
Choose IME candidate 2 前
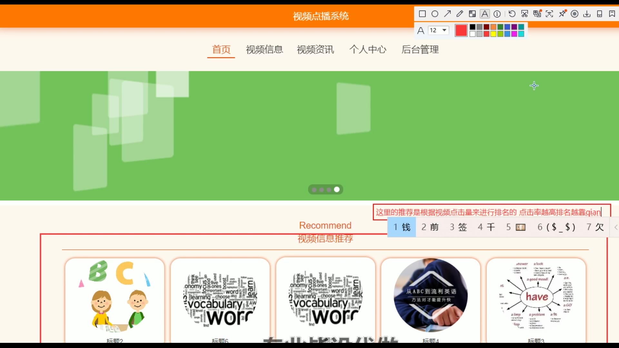pos(430,227)
